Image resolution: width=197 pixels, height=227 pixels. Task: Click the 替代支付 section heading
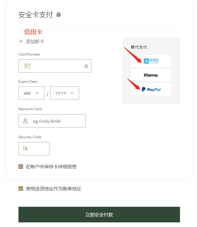pyautogui.click(x=139, y=47)
